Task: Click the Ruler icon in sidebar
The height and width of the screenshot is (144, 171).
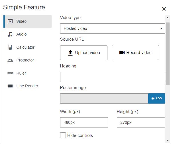Action: (x=10, y=73)
